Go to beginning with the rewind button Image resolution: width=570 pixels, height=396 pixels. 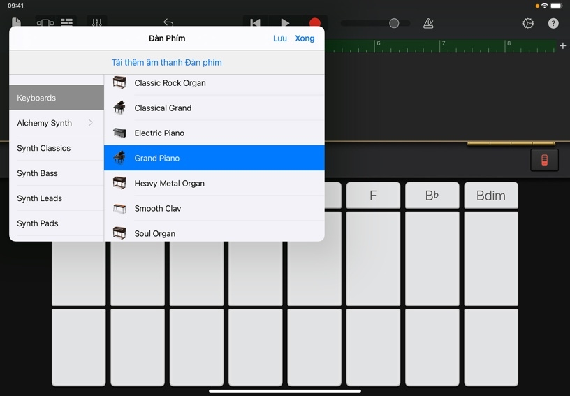tap(256, 23)
